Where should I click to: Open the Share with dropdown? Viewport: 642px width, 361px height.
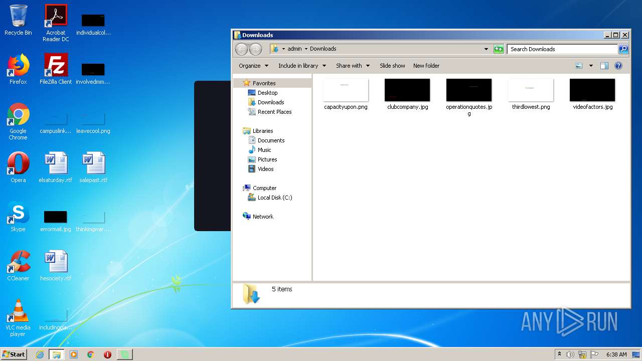353,66
